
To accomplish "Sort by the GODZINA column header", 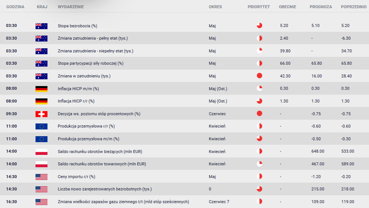I will click(x=15, y=7).
